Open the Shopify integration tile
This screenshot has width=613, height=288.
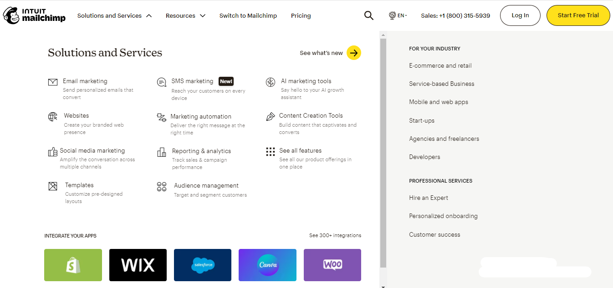(x=73, y=265)
